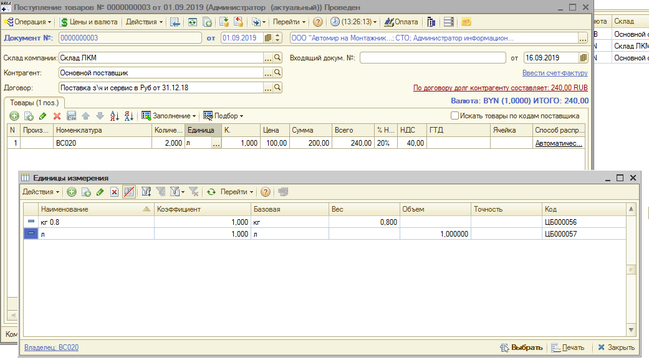Open help in the Единицы измерения window
Image resolution: width=649 pixels, height=358 pixels.
point(266,192)
